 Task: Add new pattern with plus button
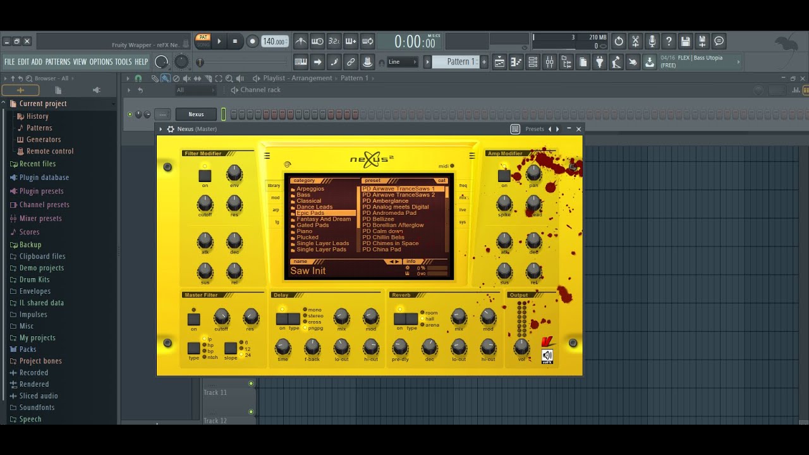coord(484,61)
